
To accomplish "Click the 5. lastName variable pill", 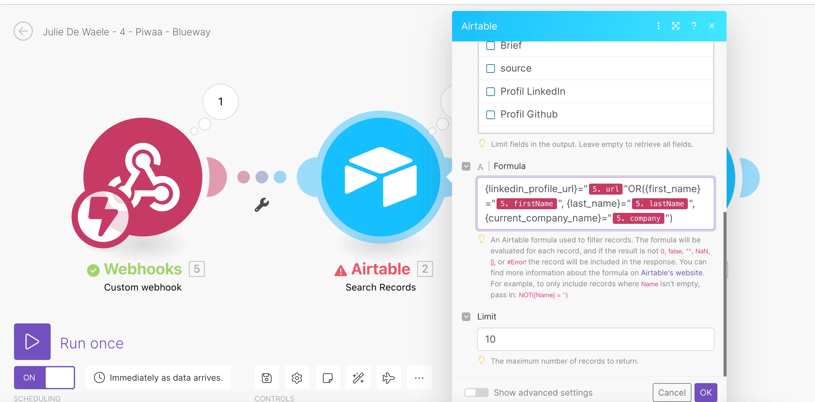I will point(660,203).
